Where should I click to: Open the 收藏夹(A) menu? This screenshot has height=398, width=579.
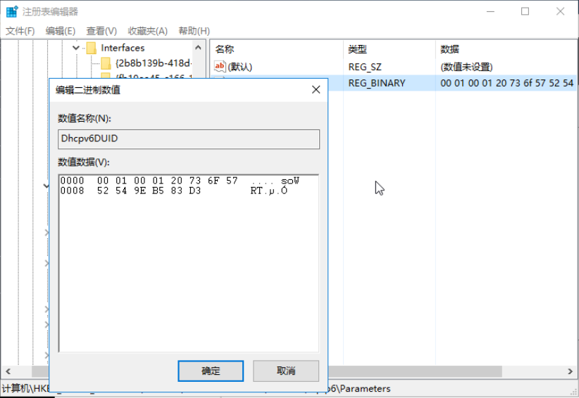(x=147, y=31)
